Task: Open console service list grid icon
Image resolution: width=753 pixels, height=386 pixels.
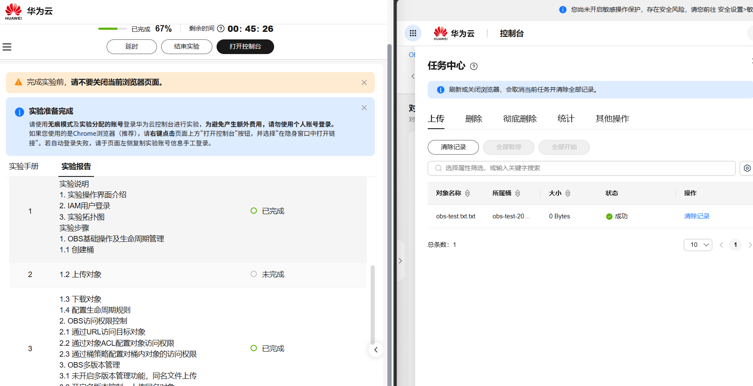Action: (x=413, y=33)
